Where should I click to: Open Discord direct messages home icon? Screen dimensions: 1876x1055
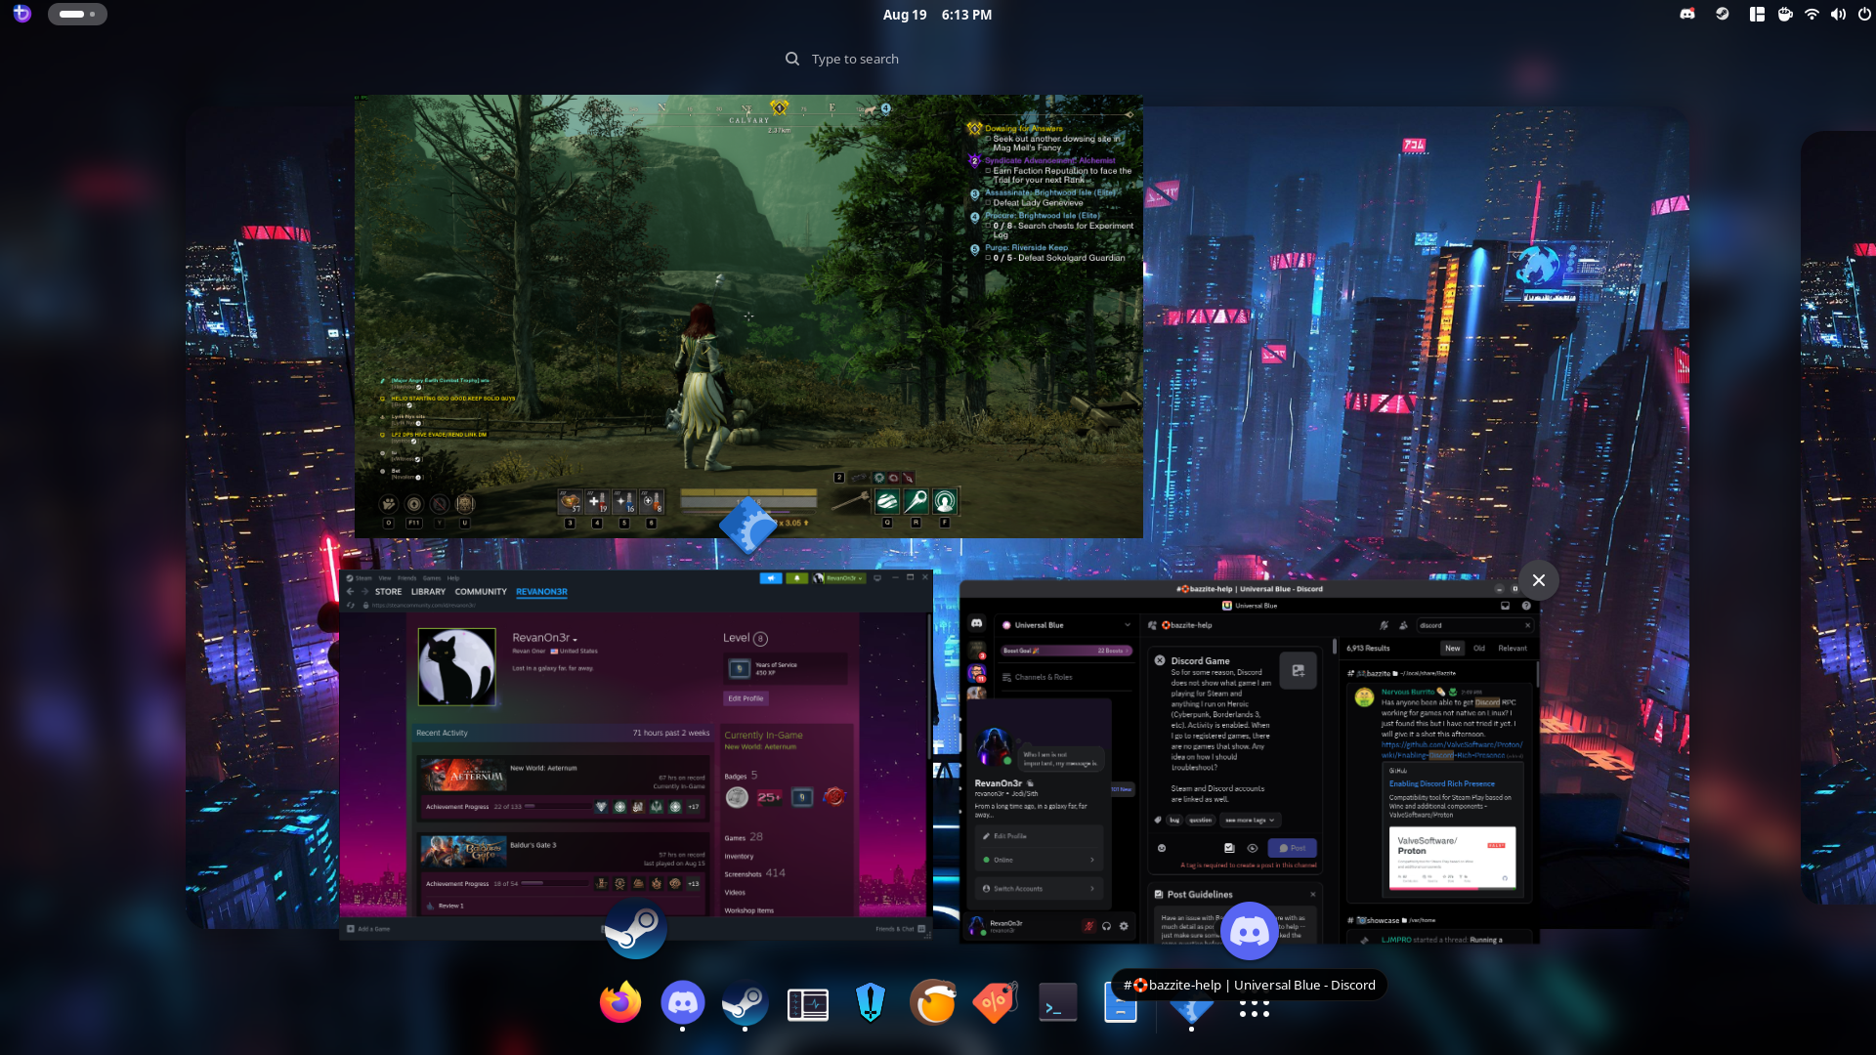click(x=976, y=623)
